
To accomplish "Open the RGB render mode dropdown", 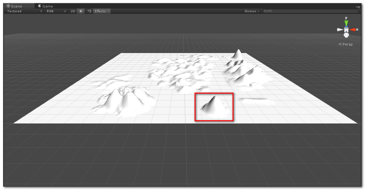I will click(x=56, y=11).
